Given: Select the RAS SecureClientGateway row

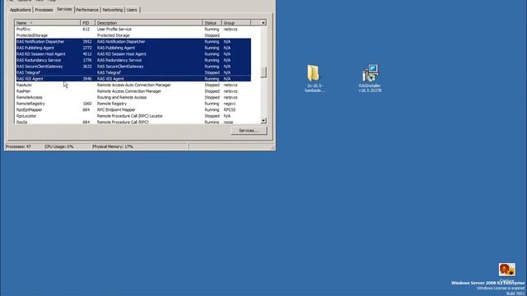Looking at the screenshot, I should [133, 67].
